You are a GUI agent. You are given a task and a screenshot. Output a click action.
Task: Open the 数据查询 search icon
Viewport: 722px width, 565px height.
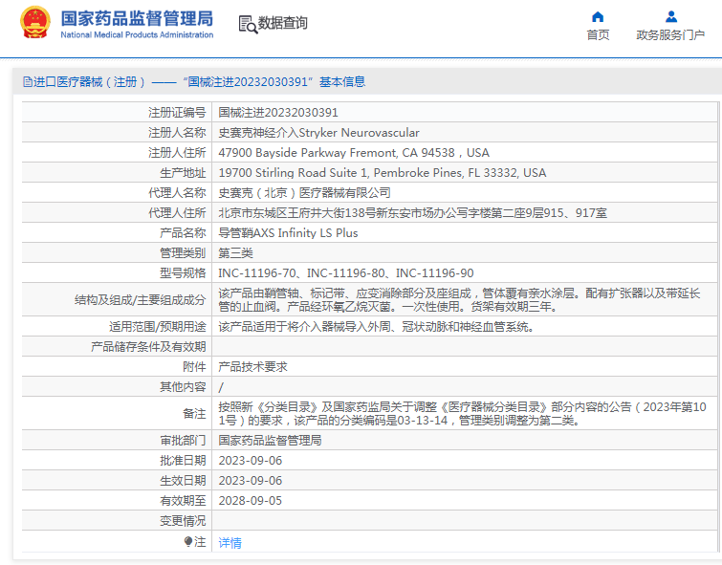248,25
